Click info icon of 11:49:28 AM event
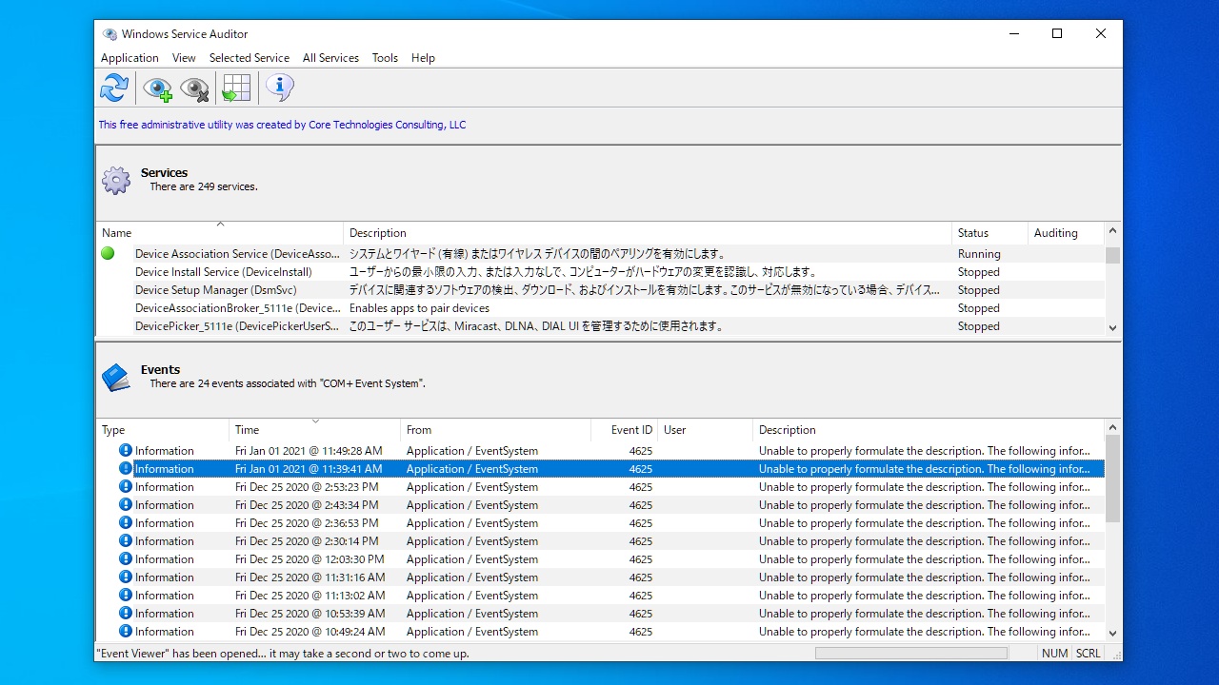Screen dimensions: 1219x685 click(x=126, y=451)
